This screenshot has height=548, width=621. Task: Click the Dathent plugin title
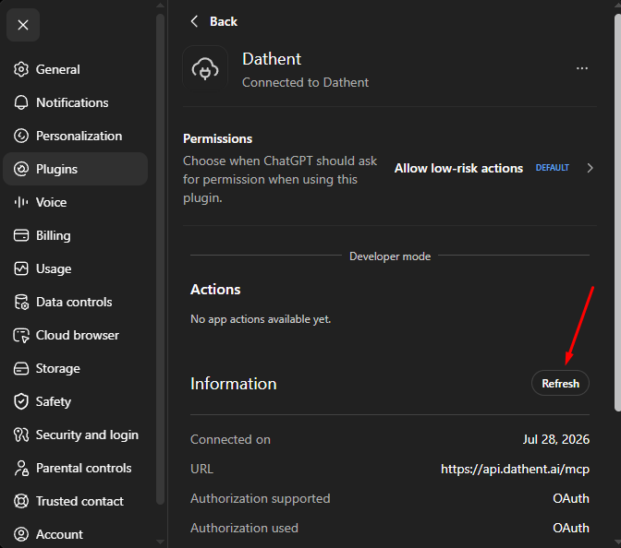(x=272, y=59)
